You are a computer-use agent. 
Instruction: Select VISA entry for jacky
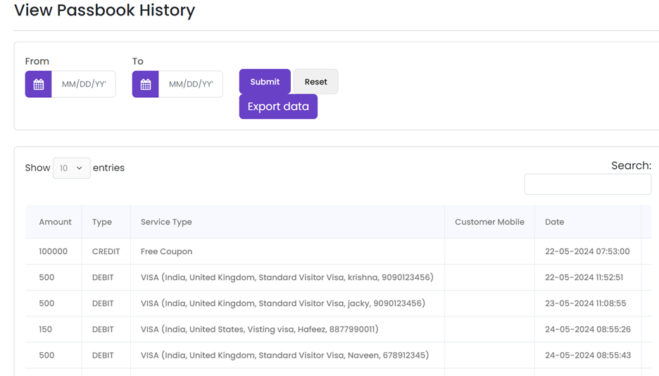[283, 303]
